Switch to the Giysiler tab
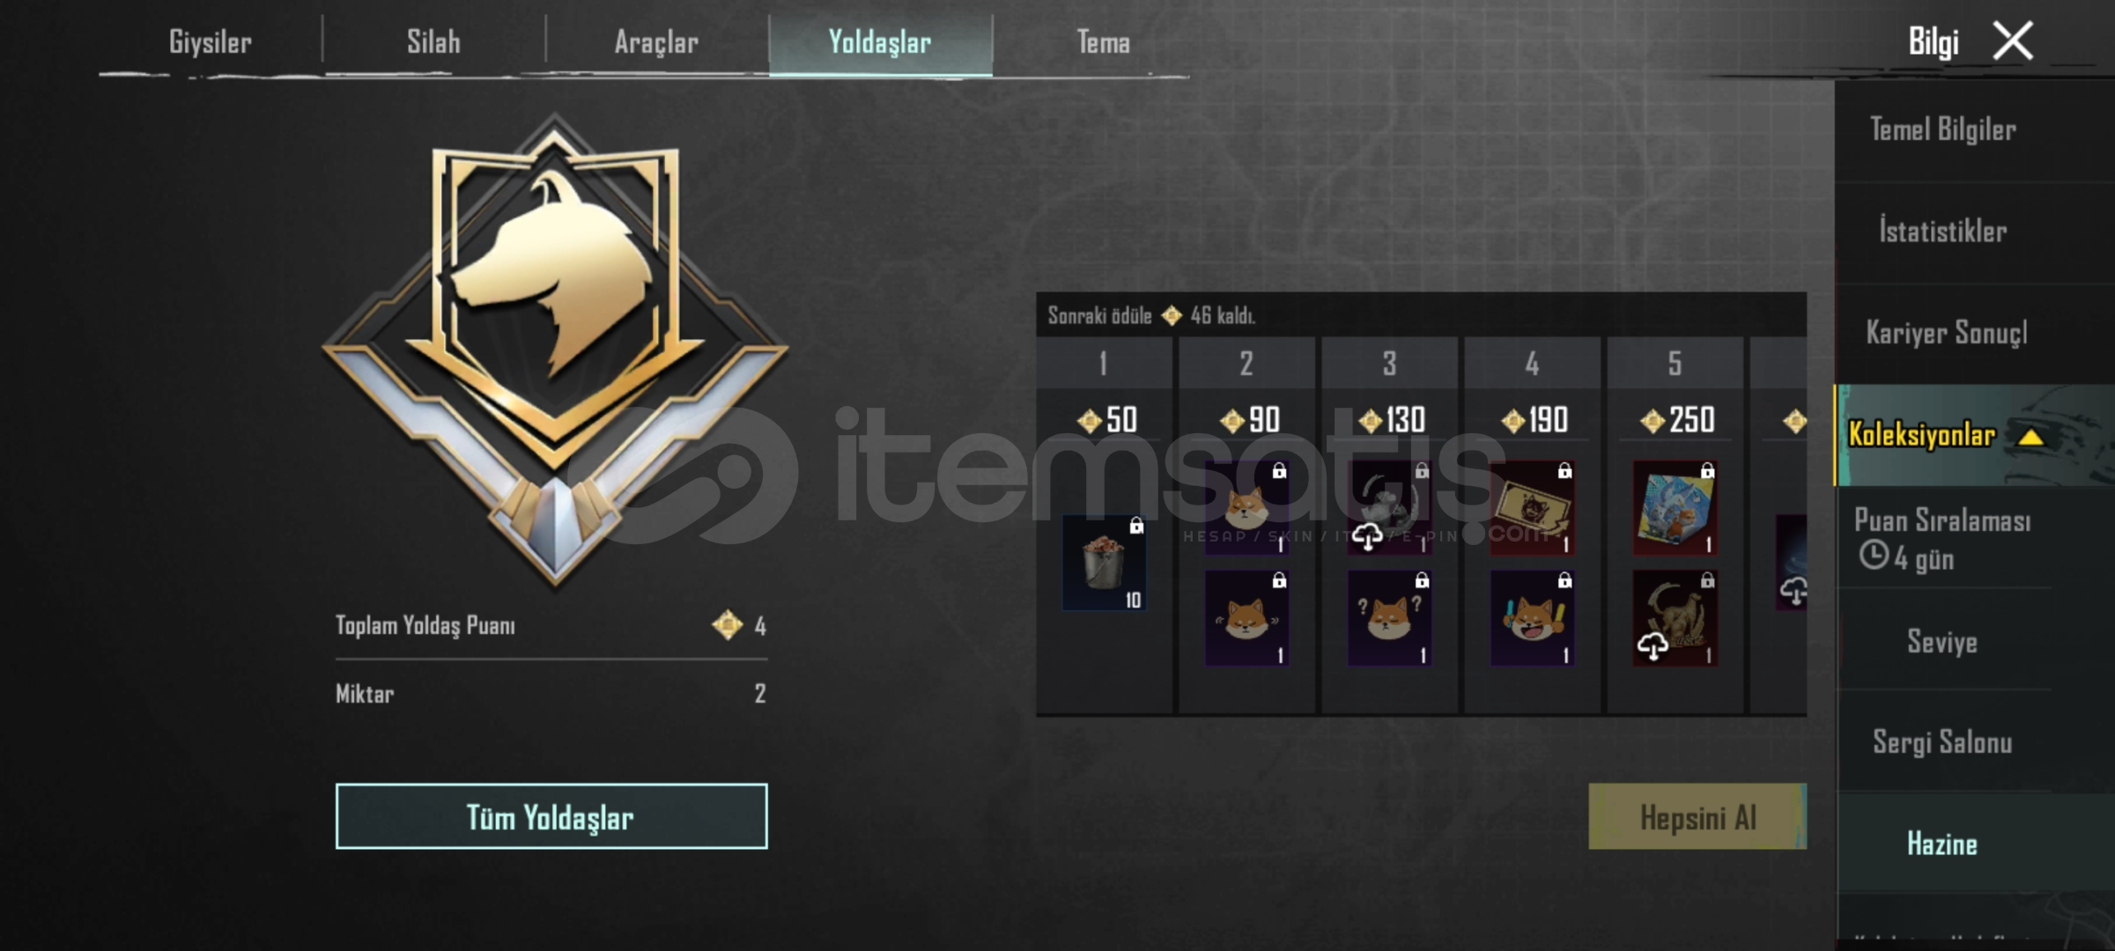The image size is (2115, 951). point(211,41)
